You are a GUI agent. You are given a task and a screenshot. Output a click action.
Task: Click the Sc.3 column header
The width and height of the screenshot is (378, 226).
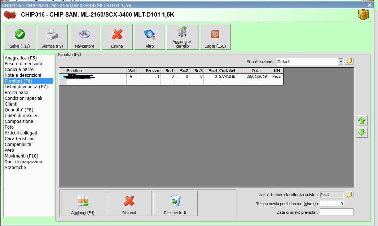[197, 71]
